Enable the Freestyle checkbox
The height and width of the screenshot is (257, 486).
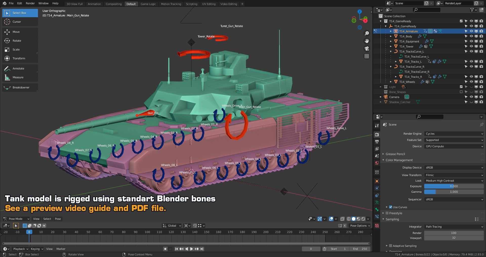click(387, 213)
